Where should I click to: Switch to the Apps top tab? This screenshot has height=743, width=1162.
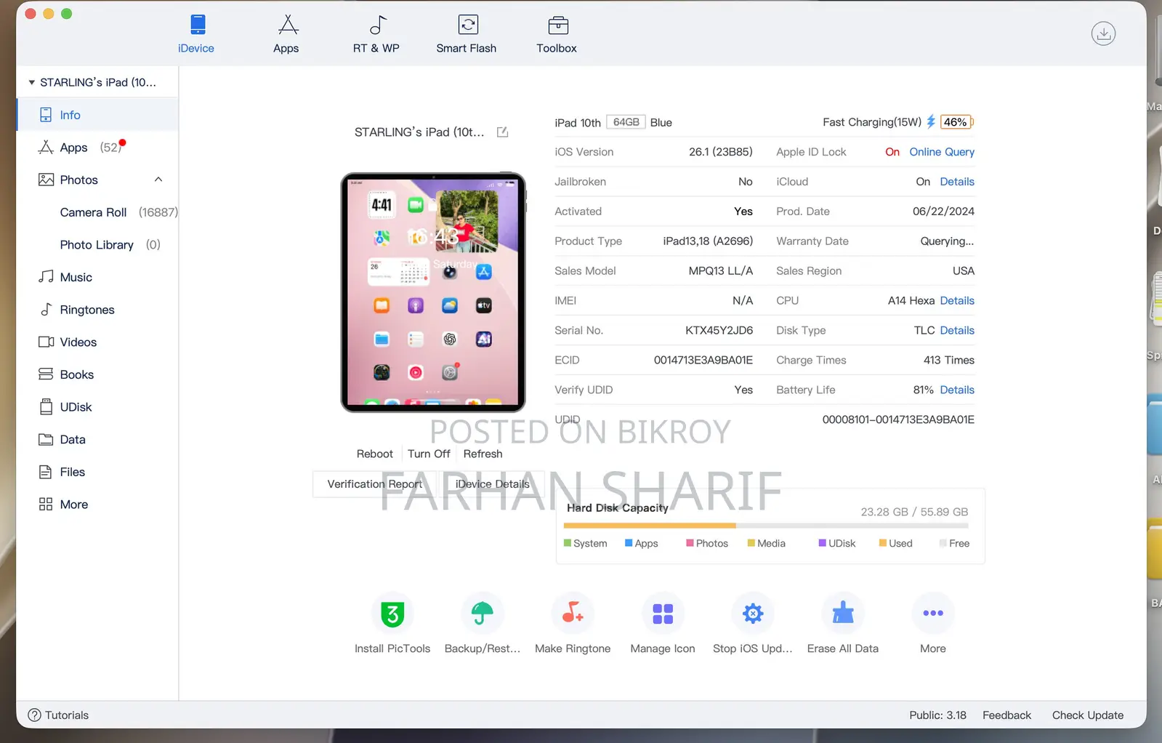pyautogui.click(x=286, y=34)
